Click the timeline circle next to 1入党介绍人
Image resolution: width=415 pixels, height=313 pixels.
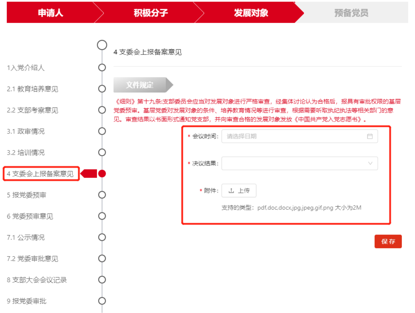coord(102,68)
